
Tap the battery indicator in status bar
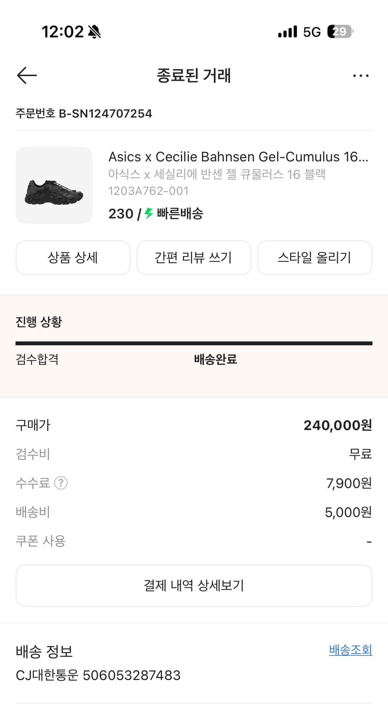[340, 32]
